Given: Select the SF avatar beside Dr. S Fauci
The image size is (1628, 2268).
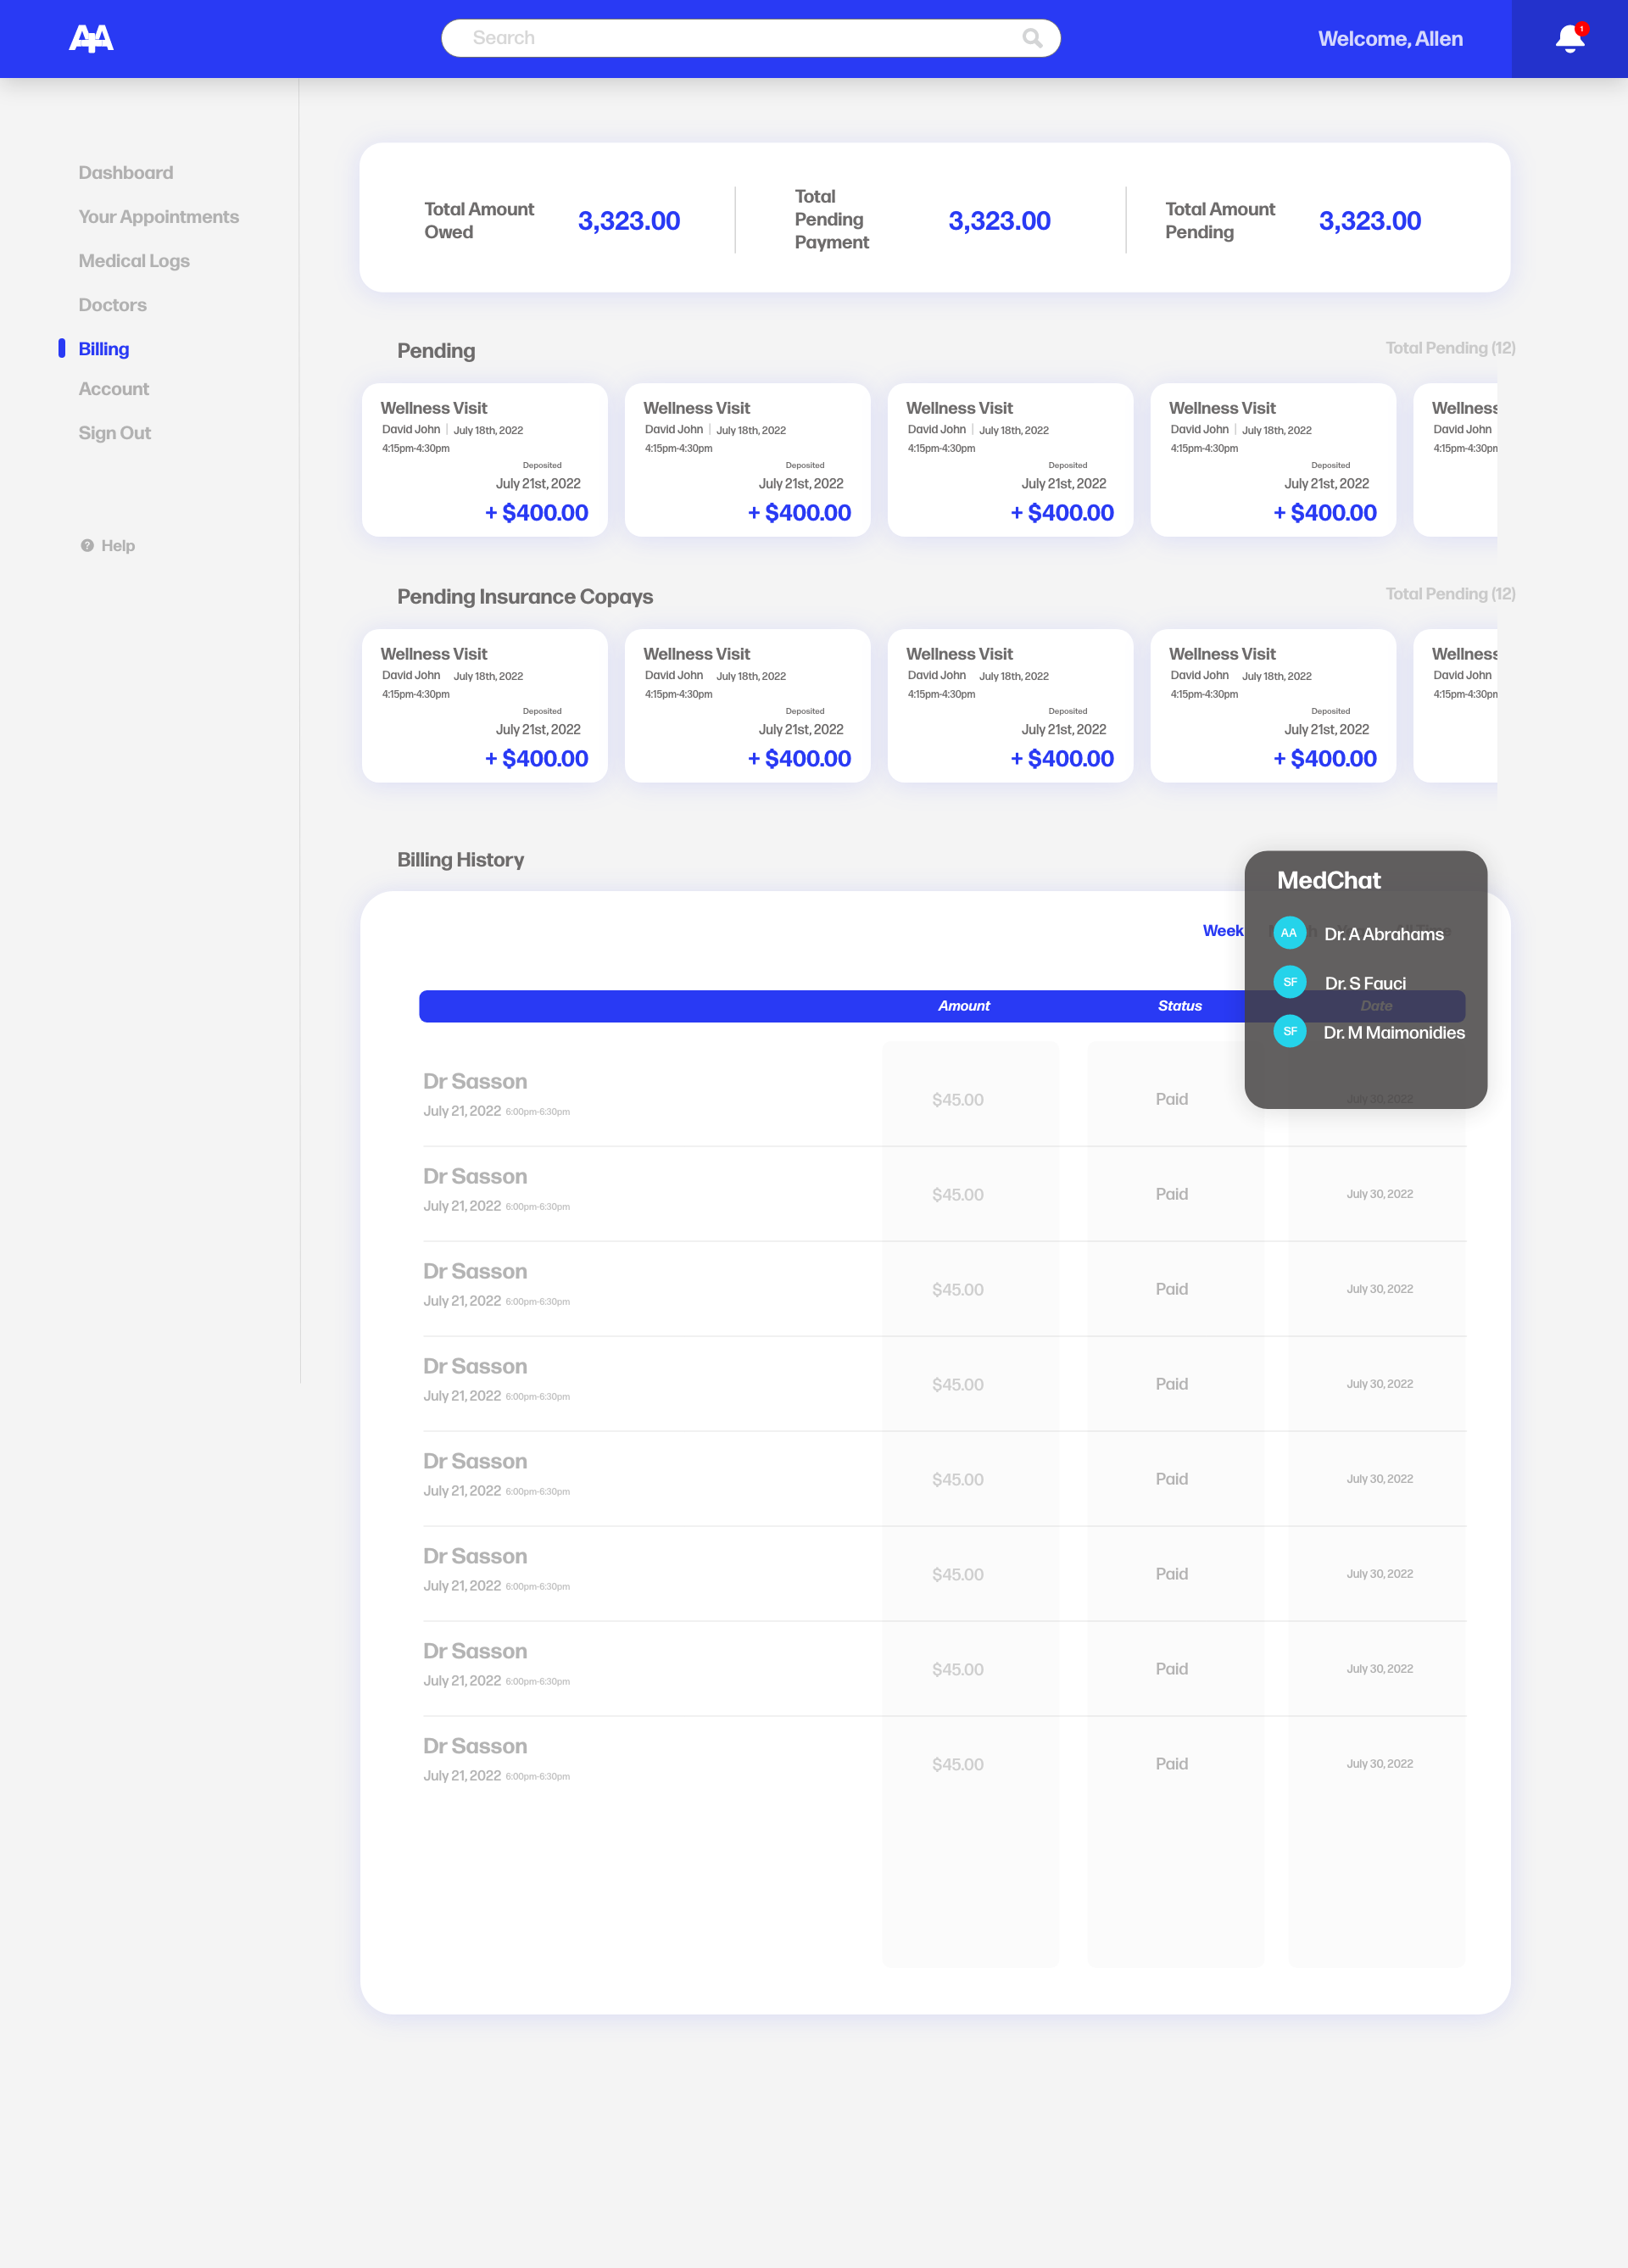Looking at the screenshot, I should pyautogui.click(x=1289, y=982).
